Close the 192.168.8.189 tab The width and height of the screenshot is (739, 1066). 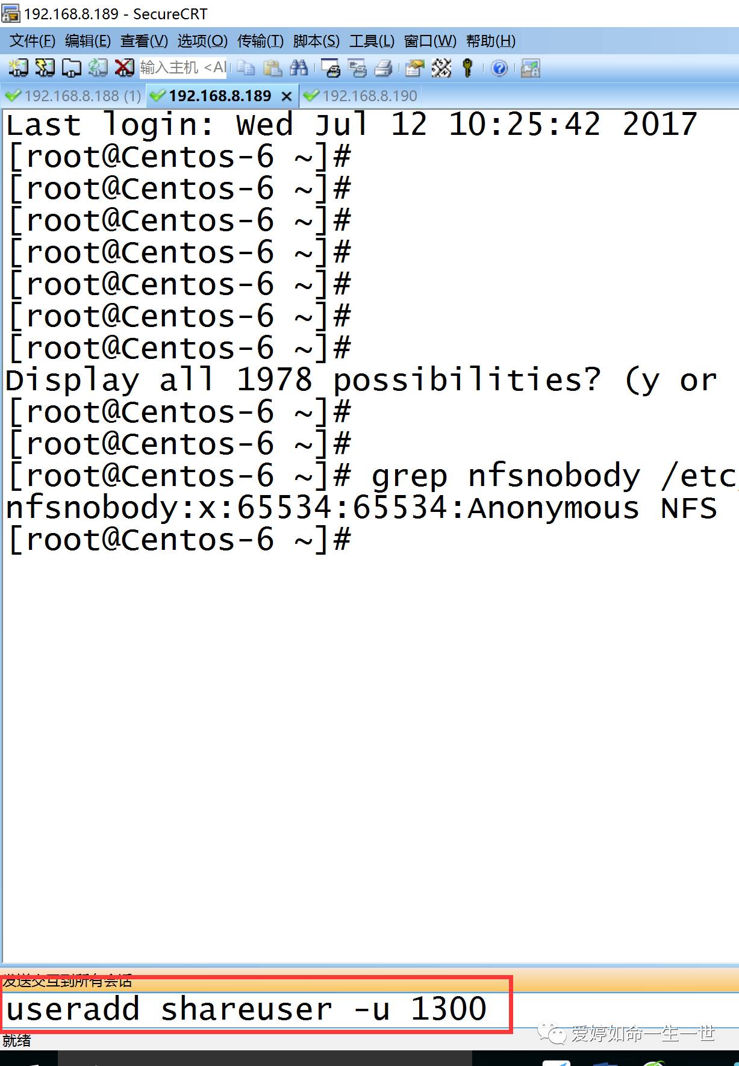point(287,96)
